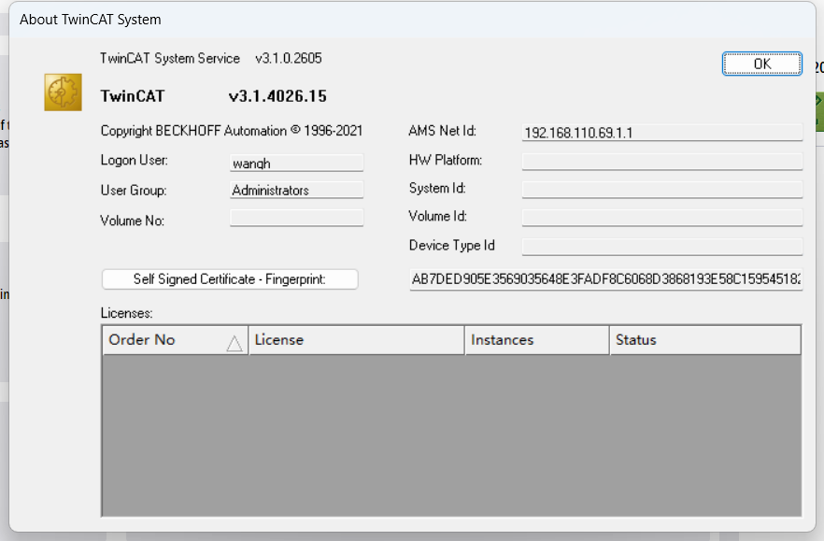Viewport: 824px width, 541px height.
Task: Click the User Group field showing Administrators
Action: click(296, 190)
